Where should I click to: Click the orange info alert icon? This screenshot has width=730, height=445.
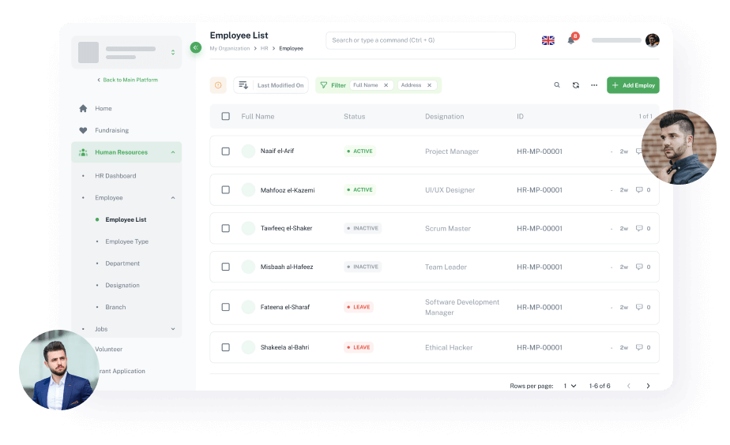(x=218, y=85)
